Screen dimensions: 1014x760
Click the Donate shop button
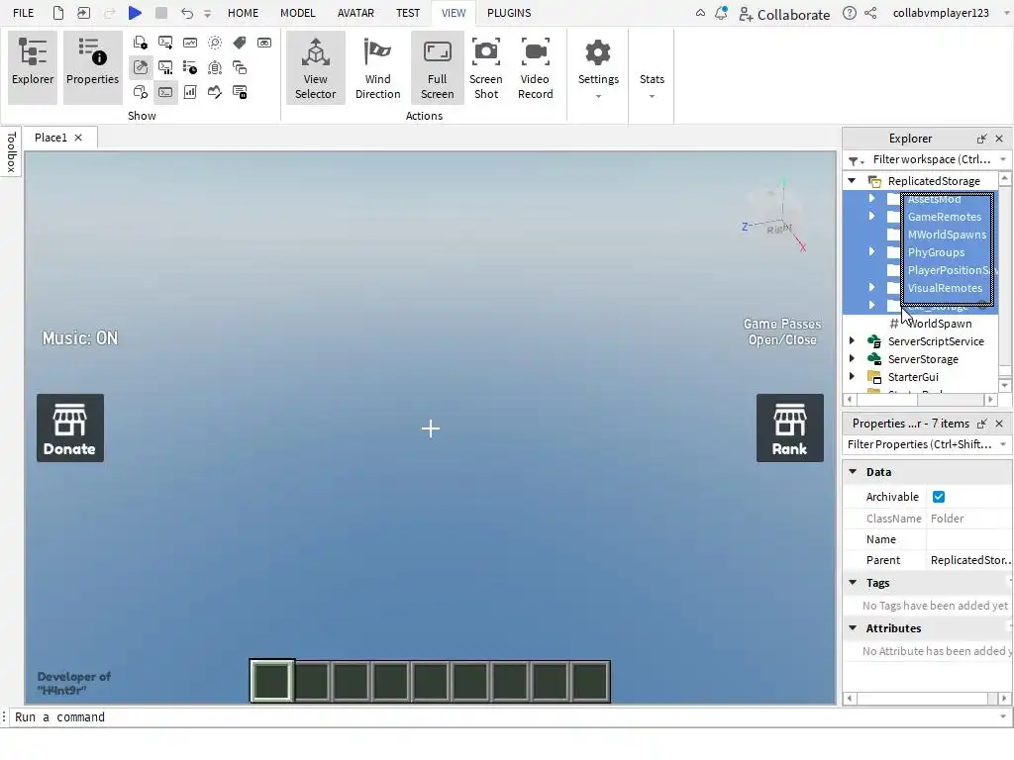click(70, 427)
